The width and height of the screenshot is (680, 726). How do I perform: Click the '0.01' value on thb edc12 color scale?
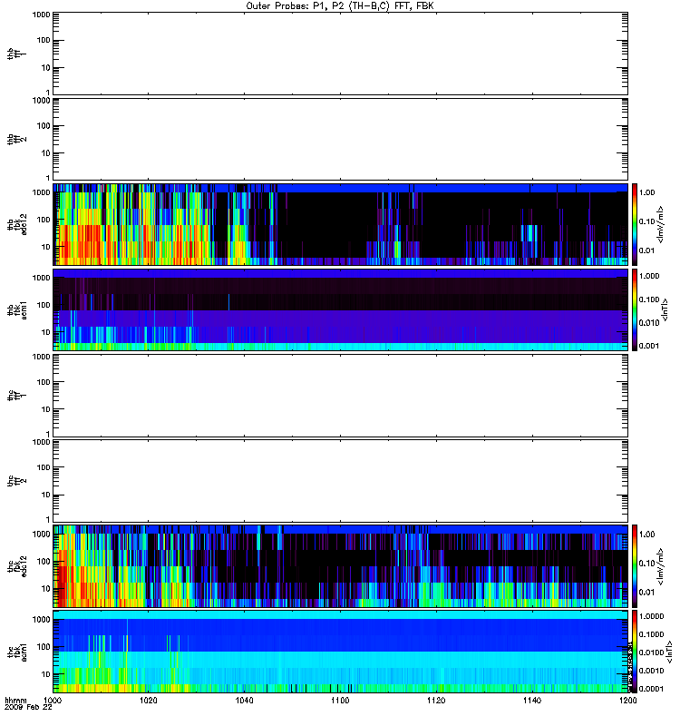pos(646,250)
